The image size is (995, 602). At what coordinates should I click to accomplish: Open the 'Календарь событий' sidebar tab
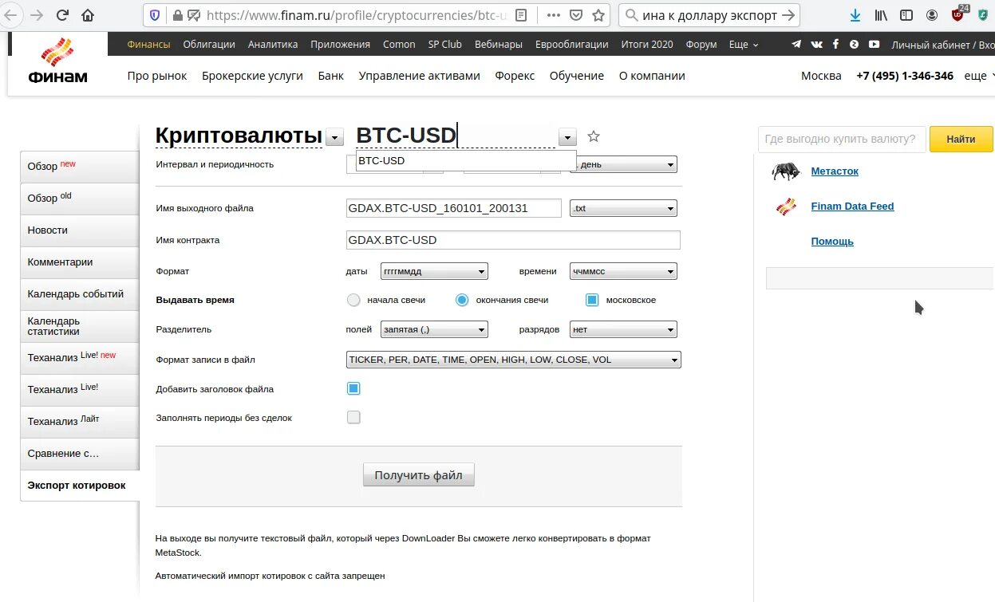click(x=80, y=293)
